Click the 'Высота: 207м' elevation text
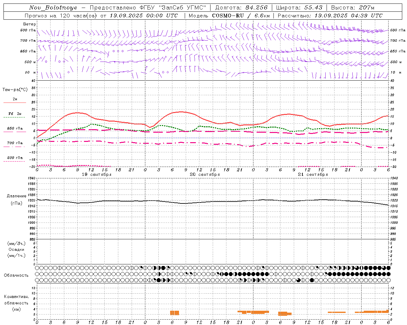This screenshot has height=325, width=407. click(x=353, y=8)
